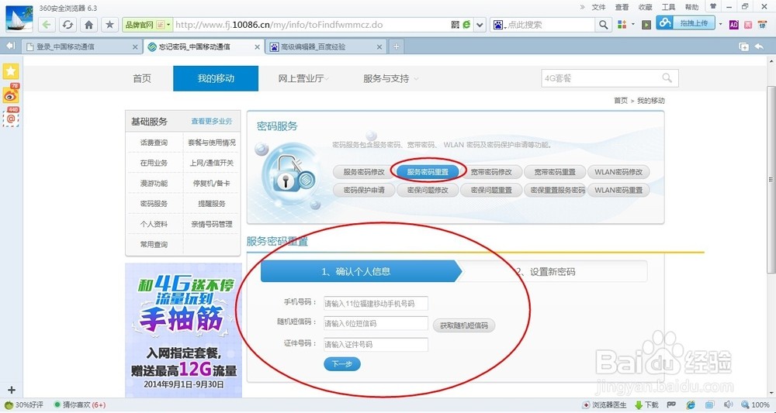Click the 宽带密码修改 button
Screen dimensions: 776x413
[x=491, y=172]
